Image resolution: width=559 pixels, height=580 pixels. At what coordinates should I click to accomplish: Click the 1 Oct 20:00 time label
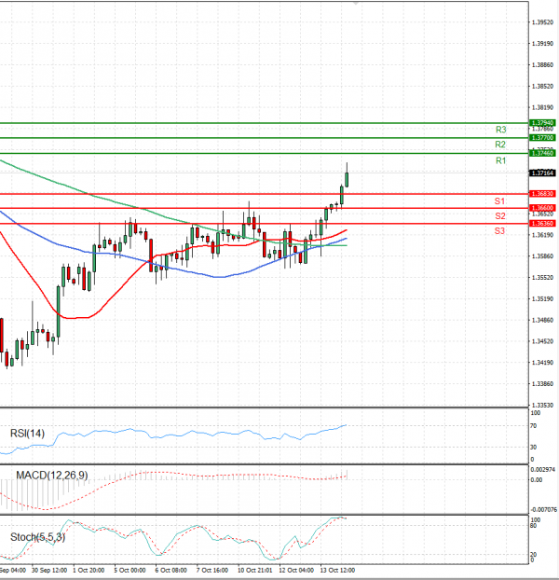(x=89, y=570)
